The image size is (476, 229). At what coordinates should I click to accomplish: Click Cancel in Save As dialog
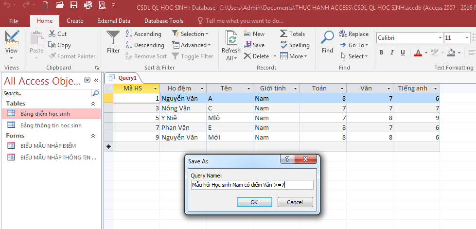295,202
